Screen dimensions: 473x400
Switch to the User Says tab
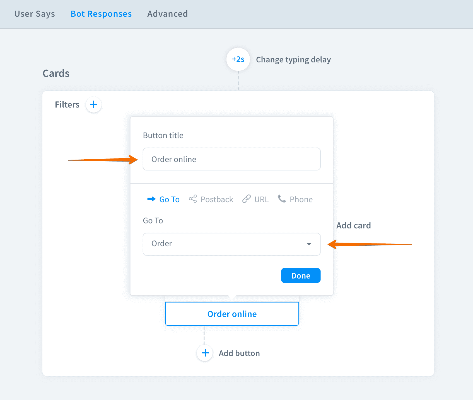(35, 14)
